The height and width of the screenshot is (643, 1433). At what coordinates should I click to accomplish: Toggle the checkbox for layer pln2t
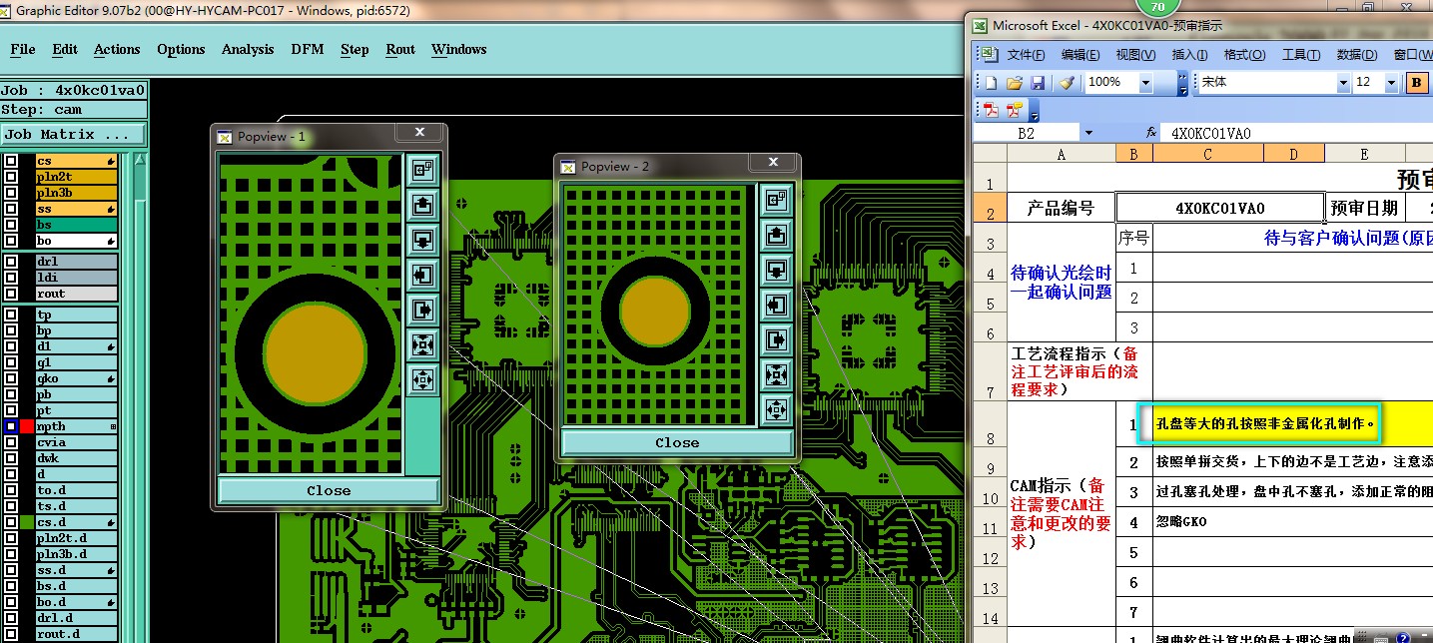coord(11,177)
